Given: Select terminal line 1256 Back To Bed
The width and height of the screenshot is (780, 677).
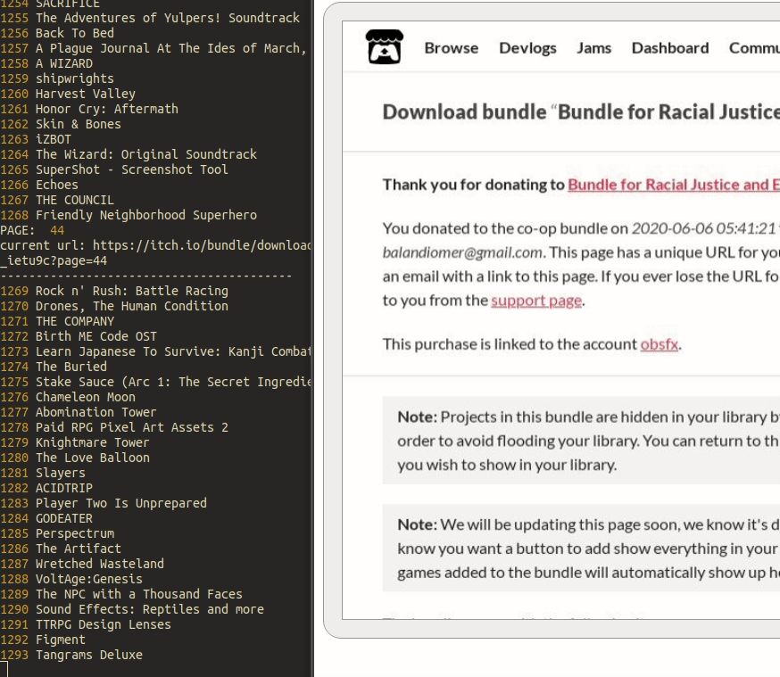Looking at the screenshot, I should click(x=57, y=33).
